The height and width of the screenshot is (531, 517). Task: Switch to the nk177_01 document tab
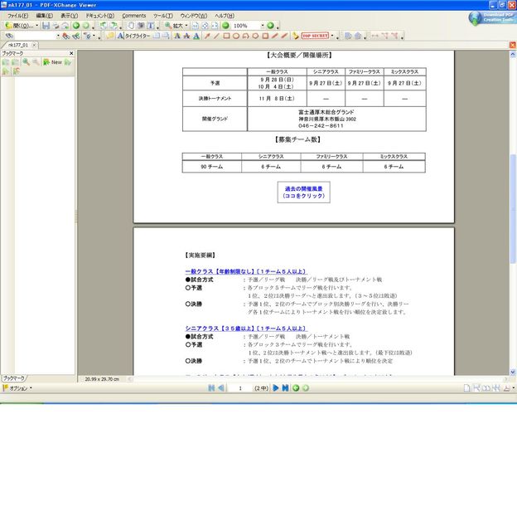[18, 45]
